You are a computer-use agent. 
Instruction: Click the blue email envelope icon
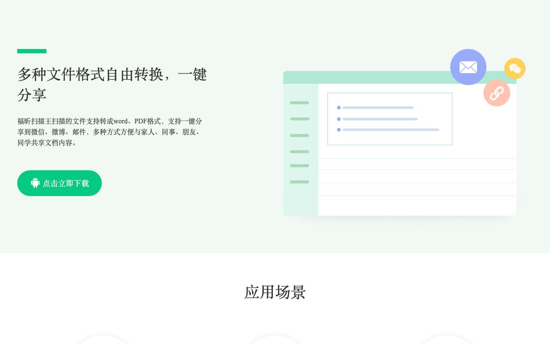tap(468, 67)
